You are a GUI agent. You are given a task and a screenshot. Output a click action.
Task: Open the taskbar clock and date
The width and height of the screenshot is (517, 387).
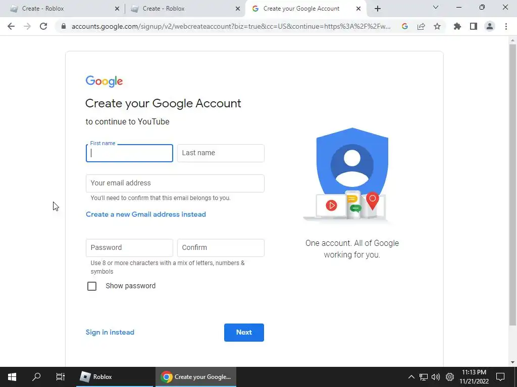coord(474,377)
